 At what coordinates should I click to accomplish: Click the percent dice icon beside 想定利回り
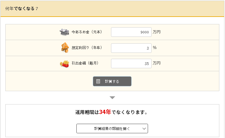tap(65, 47)
